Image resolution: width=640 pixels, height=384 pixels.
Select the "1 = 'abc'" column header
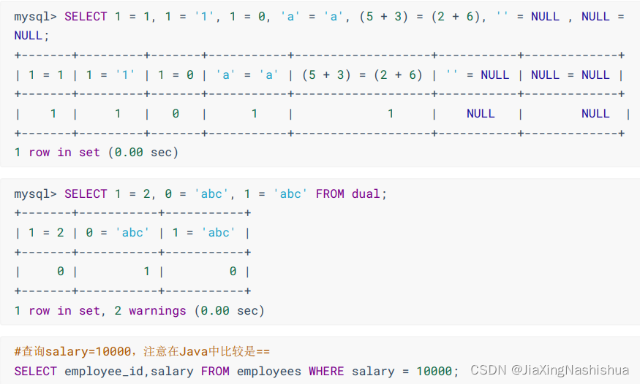click(x=204, y=233)
